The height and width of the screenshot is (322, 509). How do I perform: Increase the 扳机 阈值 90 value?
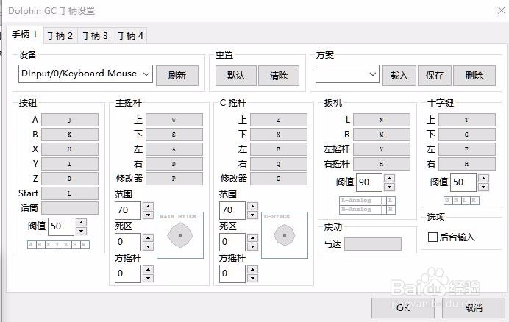click(x=389, y=178)
